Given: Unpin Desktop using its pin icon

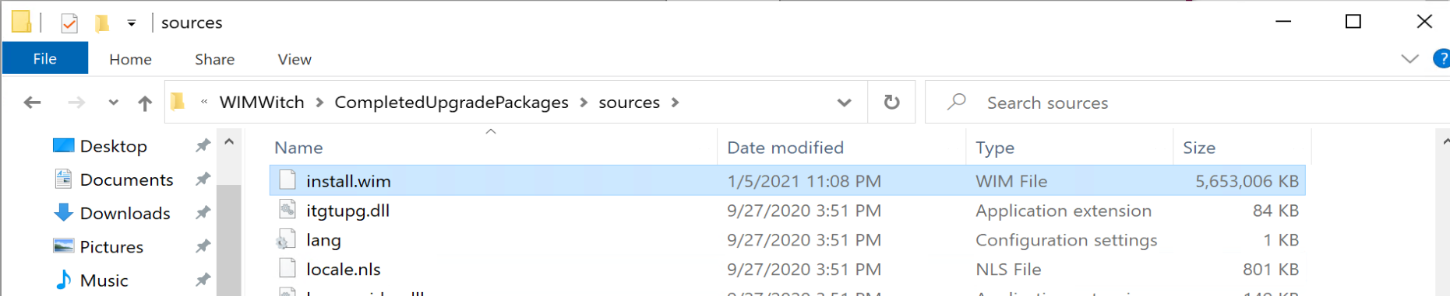Looking at the screenshot, I should pos(203,145).
